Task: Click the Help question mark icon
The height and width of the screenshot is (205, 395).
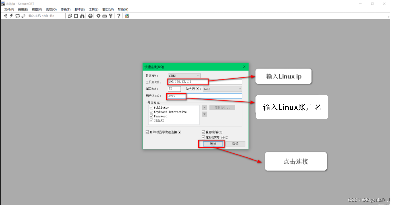Action: [119, 16]
